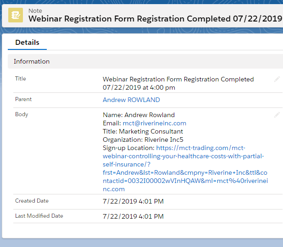Switch to the Details tab
283x247 pixels.
tap(27, 43)
